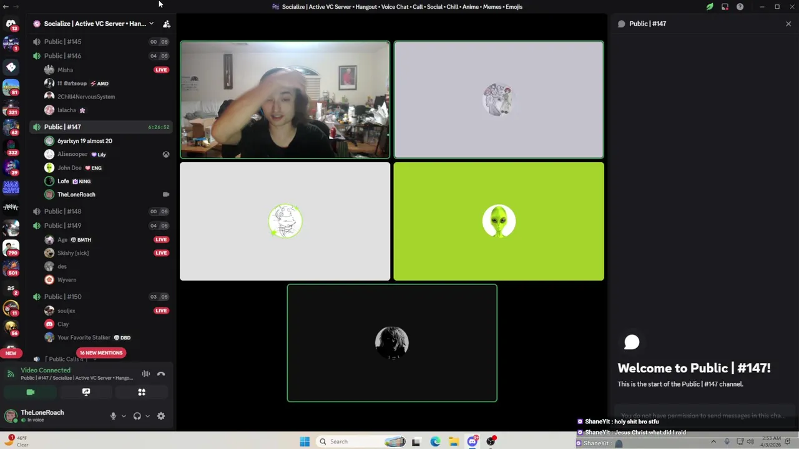Viewport: 799px width, 449px height.
Task: Click invite people icon beside server name
Action: [167, 24]
